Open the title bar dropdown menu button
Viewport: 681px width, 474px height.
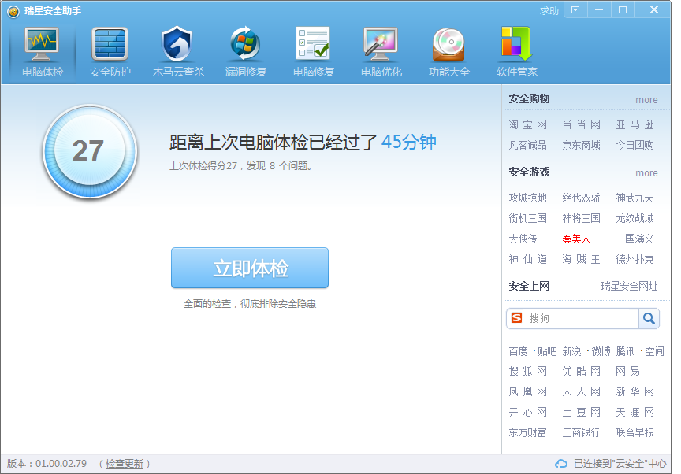pos(575,9)
